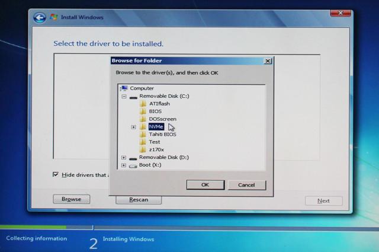The image size is (379, 252).
Task: Click the Removable Disk (D:) drive icon
Action: point(133,158)
